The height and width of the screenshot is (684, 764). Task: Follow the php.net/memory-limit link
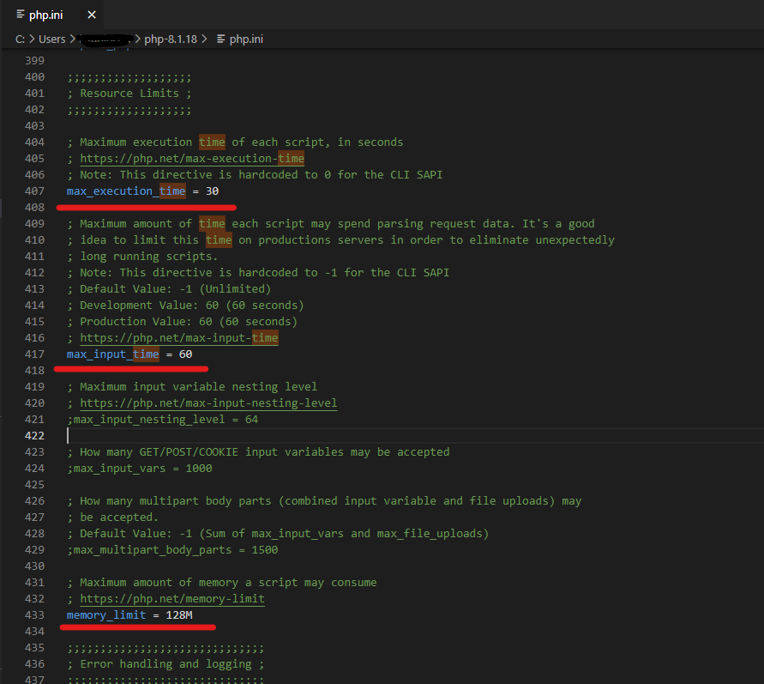172,599
